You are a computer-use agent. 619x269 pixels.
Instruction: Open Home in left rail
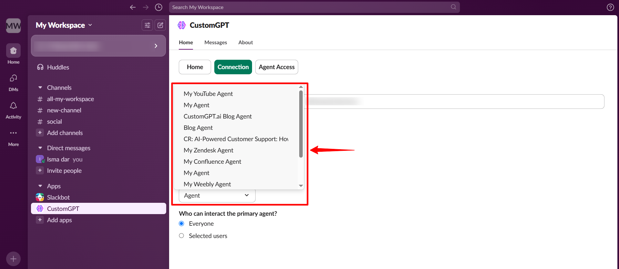click(13, 54)
